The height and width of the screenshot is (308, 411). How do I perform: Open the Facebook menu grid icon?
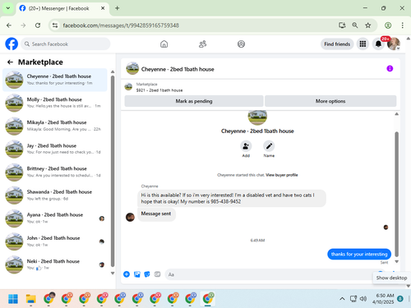pos(363,44)
